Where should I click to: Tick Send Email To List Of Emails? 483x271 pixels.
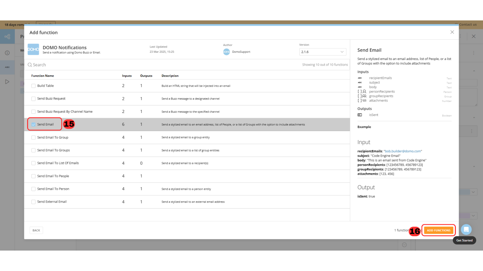click(x=34, y=163)
